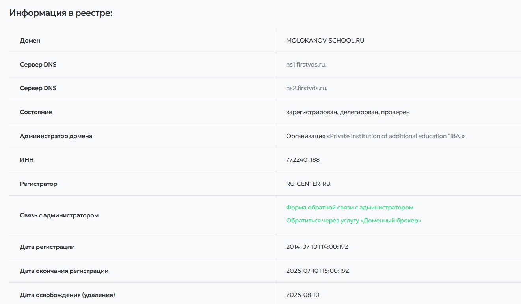The height and width of the screenshot is (304, 521).
Task: Open the «Доменный брокер» service link
Action: (354, 221)
